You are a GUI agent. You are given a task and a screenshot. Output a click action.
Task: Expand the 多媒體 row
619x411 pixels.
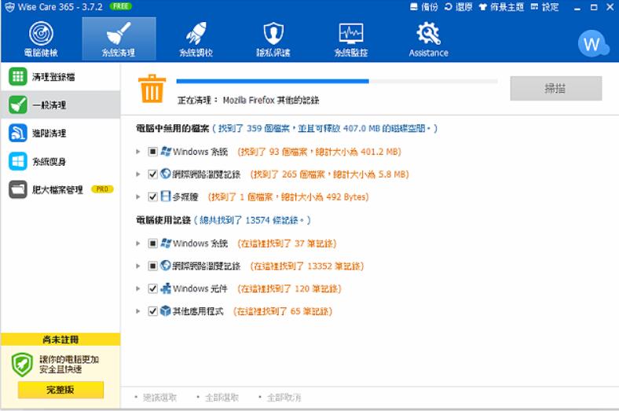[138, 196]
